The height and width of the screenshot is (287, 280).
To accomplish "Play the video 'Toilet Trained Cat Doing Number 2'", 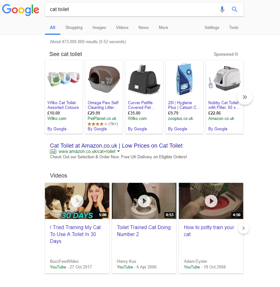I will 144,201.
